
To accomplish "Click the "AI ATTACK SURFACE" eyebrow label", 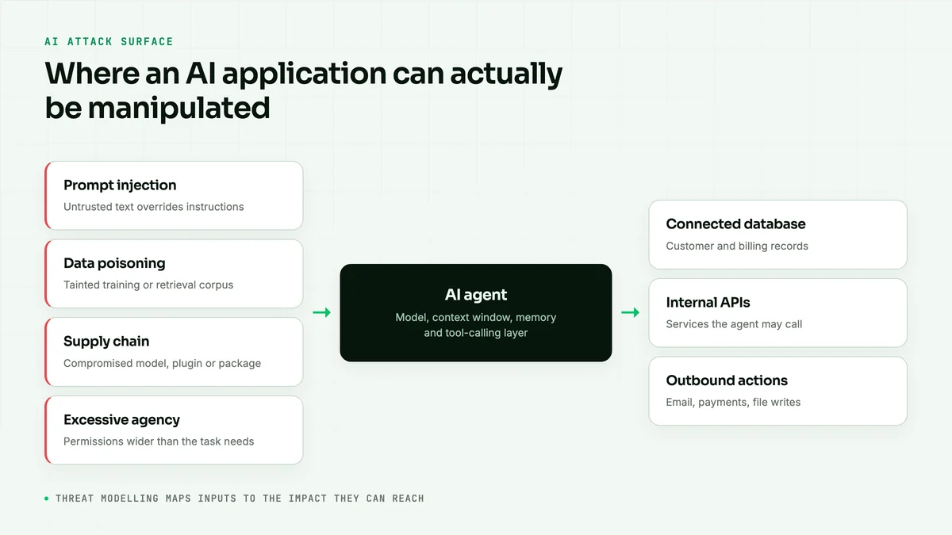I will coord(109,41).
